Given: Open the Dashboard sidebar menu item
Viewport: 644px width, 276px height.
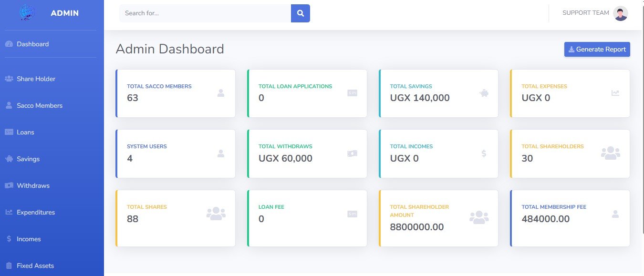Looking at the screenshot, I should (32, 44).
